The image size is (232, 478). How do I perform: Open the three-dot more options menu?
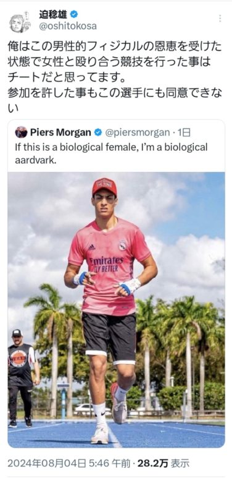tap(220, 19)
